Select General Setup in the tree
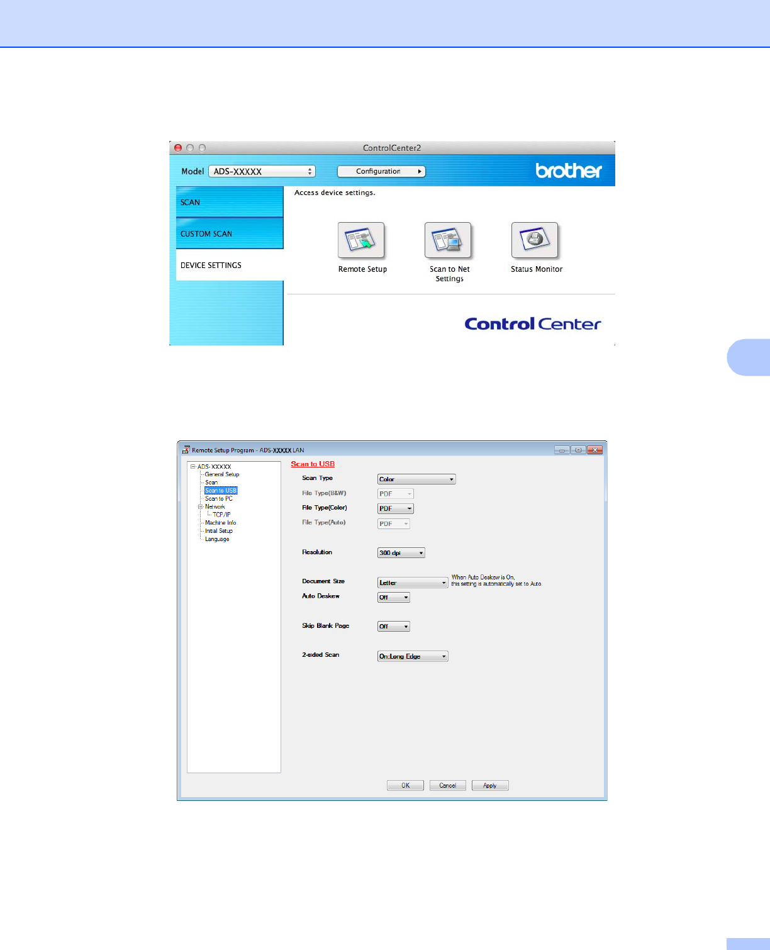The width and height of the screenshot is (770, 950). pyautogui.click(x=222, y=474)
